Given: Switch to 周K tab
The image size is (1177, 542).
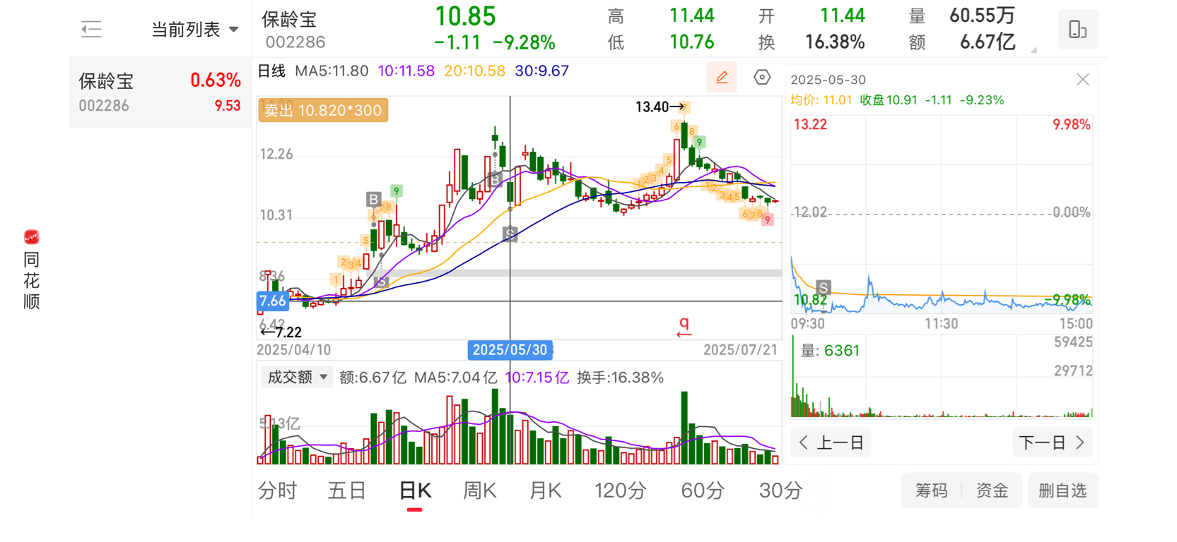Looking at the screenshot, I should tap(479, 490).
